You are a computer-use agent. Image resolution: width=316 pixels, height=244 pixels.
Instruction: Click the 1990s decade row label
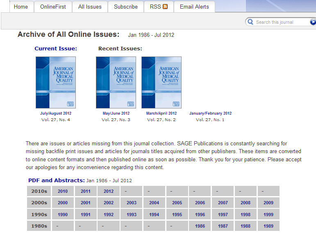coord(39,215)
